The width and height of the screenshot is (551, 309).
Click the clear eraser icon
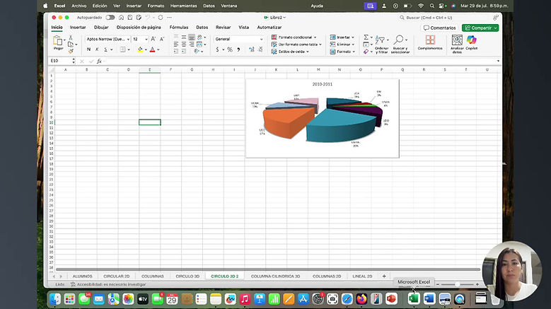366,52
